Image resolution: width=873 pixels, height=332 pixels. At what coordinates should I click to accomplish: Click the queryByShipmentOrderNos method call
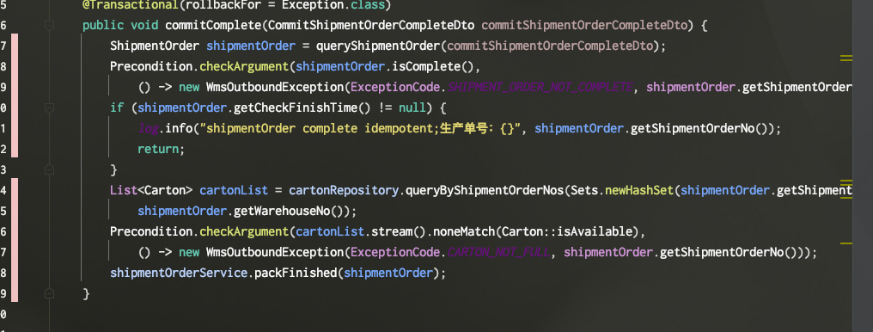click(x=485, y=190)
